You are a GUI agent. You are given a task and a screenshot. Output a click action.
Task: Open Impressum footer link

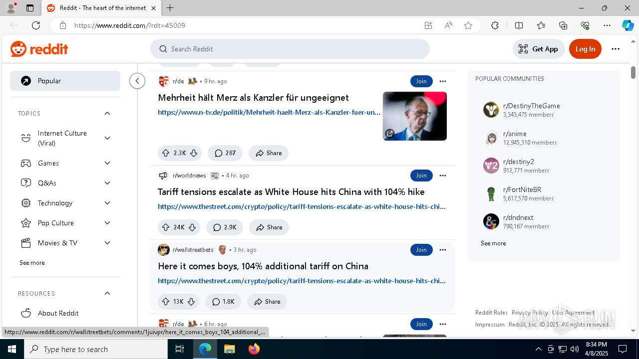coord(490,325)
